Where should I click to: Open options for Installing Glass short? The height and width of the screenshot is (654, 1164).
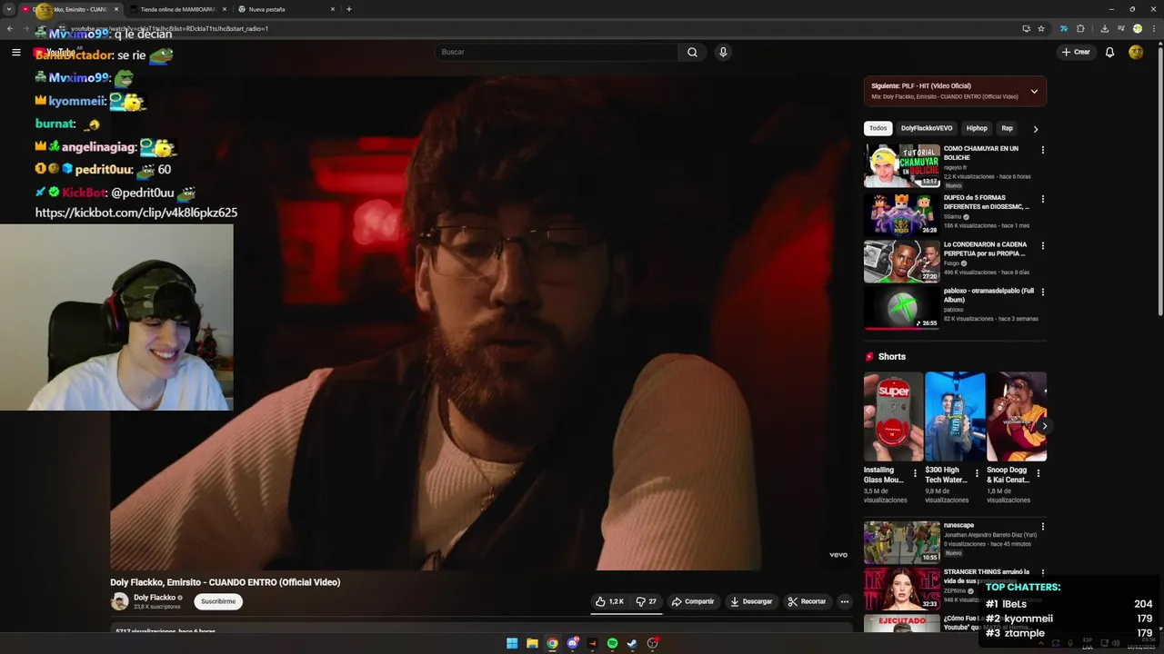[915, 473]
